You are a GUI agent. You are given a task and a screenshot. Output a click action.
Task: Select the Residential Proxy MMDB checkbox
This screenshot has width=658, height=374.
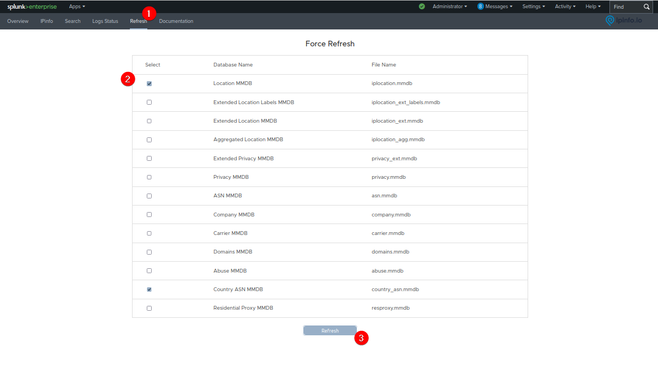[x=149, y=307]
